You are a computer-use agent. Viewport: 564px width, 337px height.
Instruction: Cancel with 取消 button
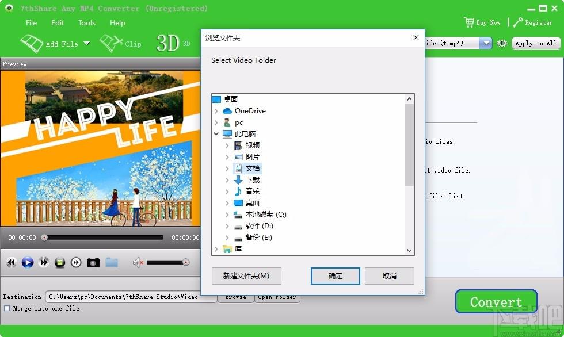pyautogui.click(x=390, y=276)
